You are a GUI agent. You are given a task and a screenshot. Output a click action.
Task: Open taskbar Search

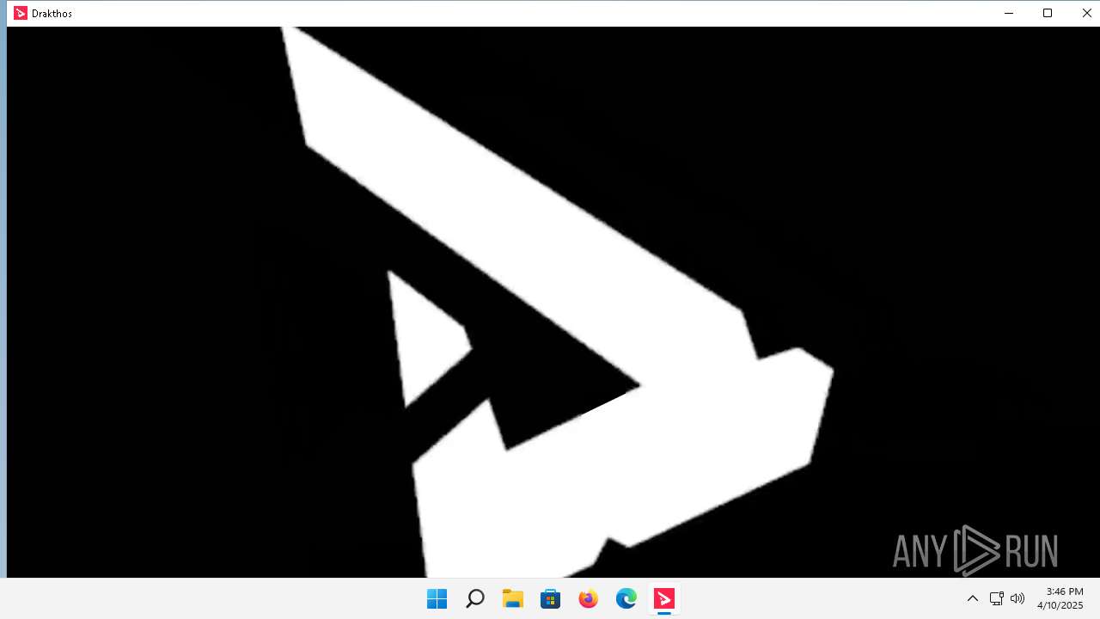tap(474, 598)
